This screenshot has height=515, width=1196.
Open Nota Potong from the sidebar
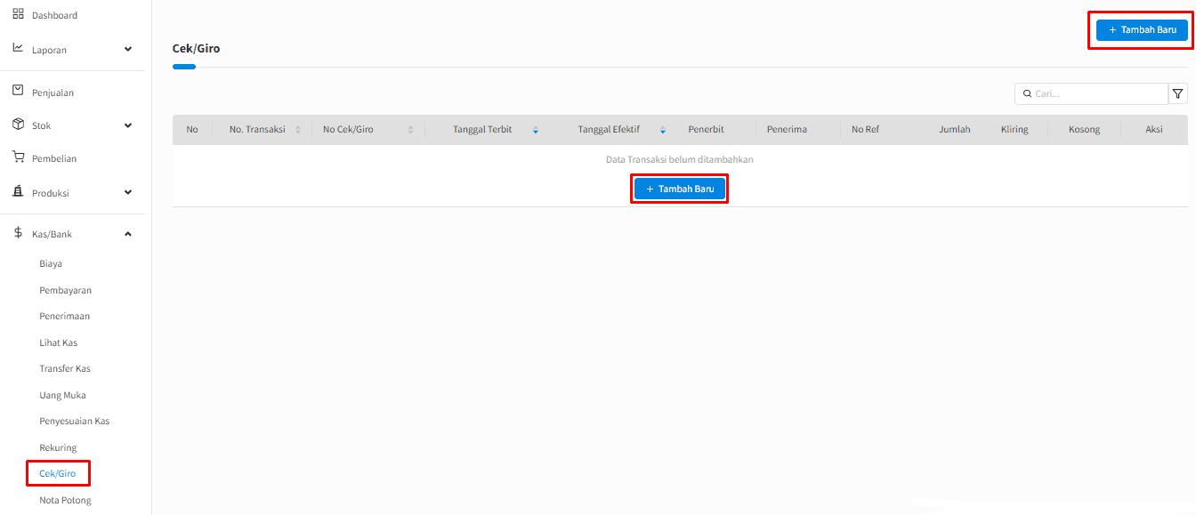(65, 500)
